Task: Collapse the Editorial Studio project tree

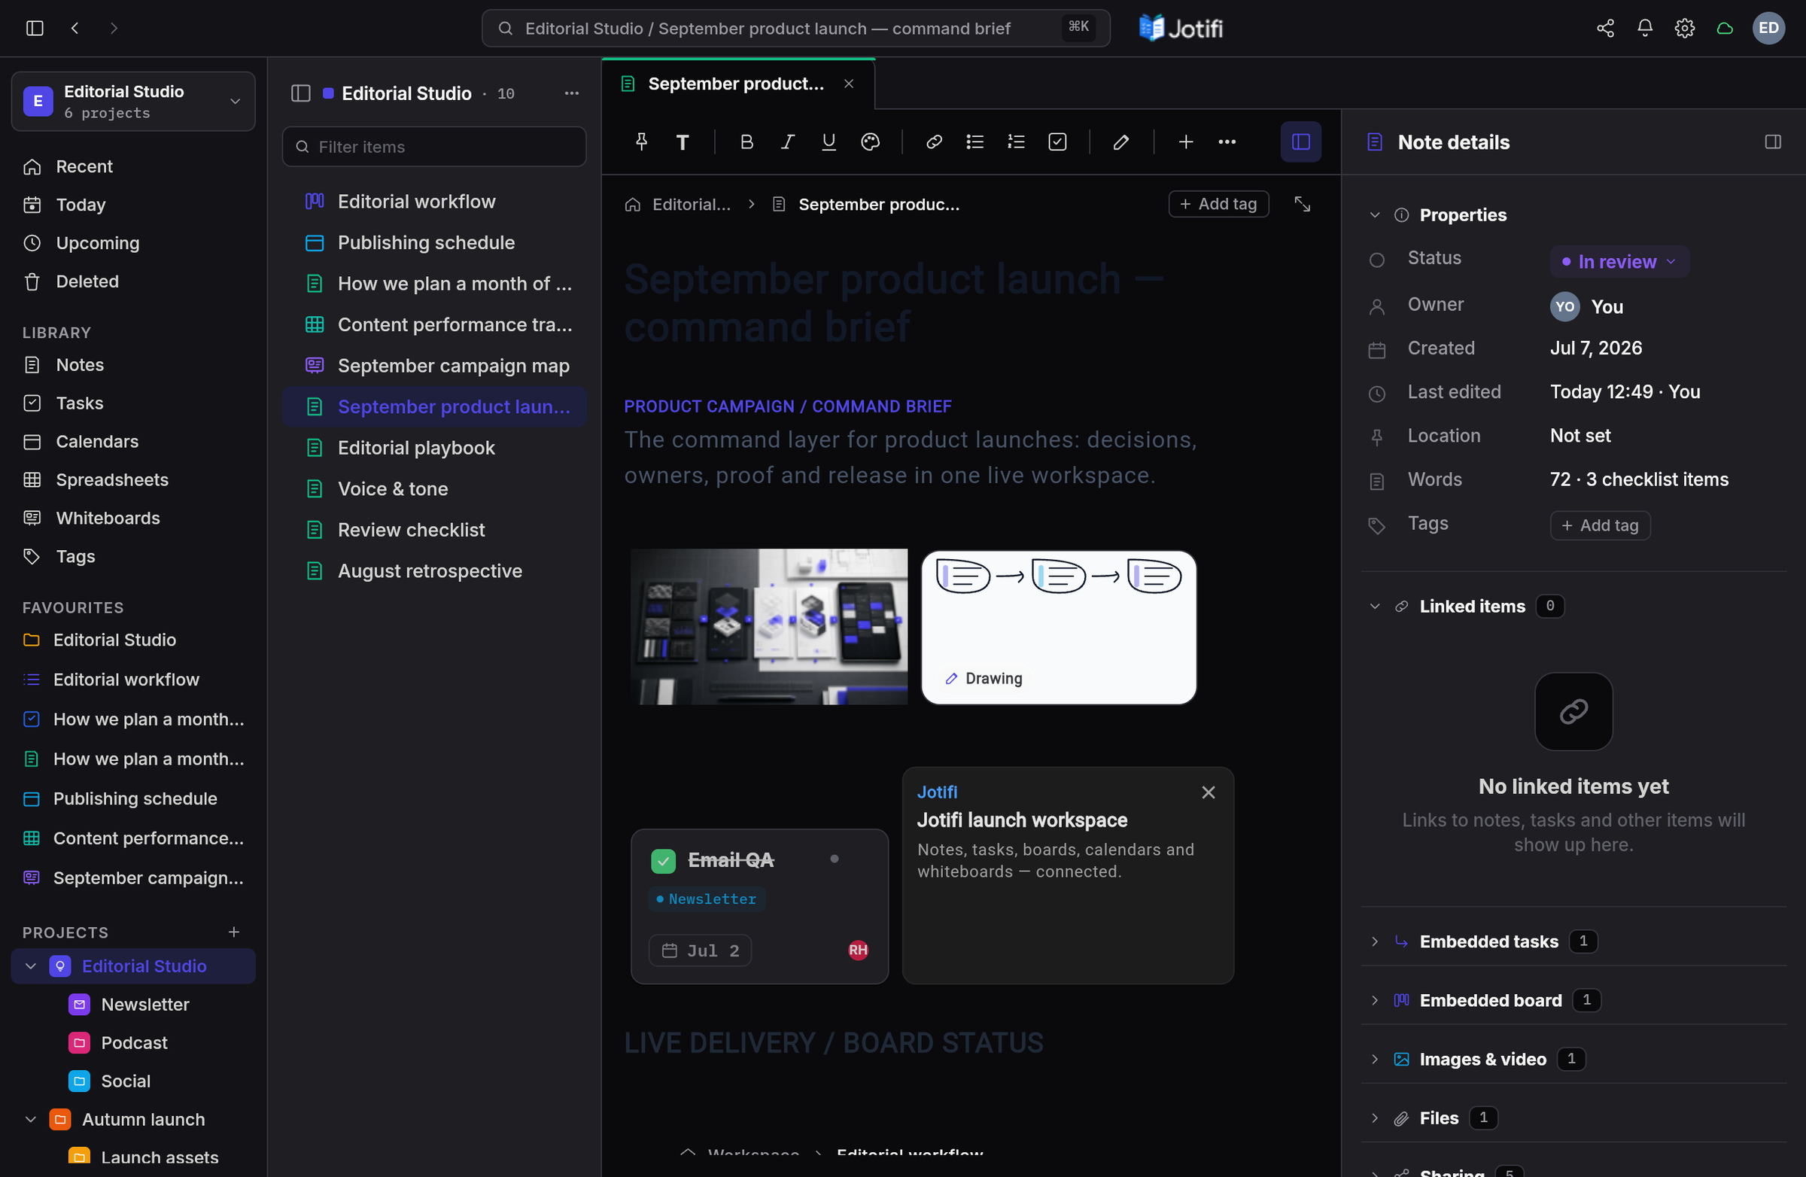Action: tap(30, 966)
